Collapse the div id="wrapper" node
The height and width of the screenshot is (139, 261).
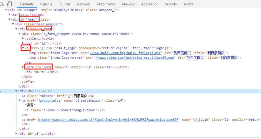pos(6,10)
